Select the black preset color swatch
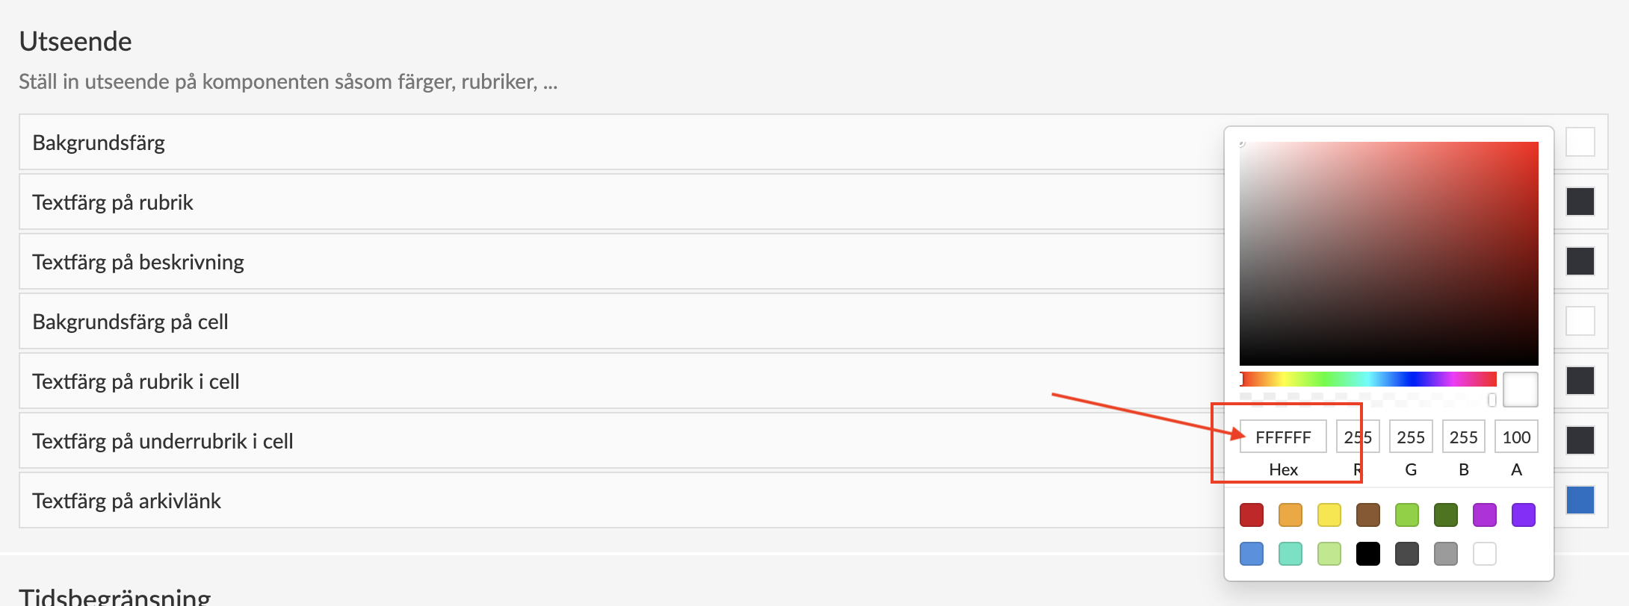1629x606 pixels. click(1367, 554)
